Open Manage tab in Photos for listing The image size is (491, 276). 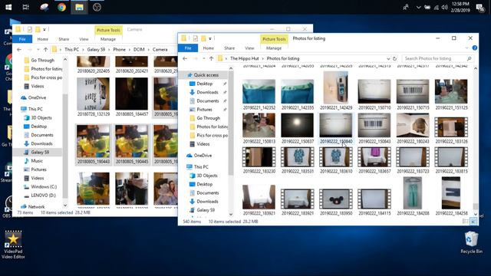[x=274, y=48]
